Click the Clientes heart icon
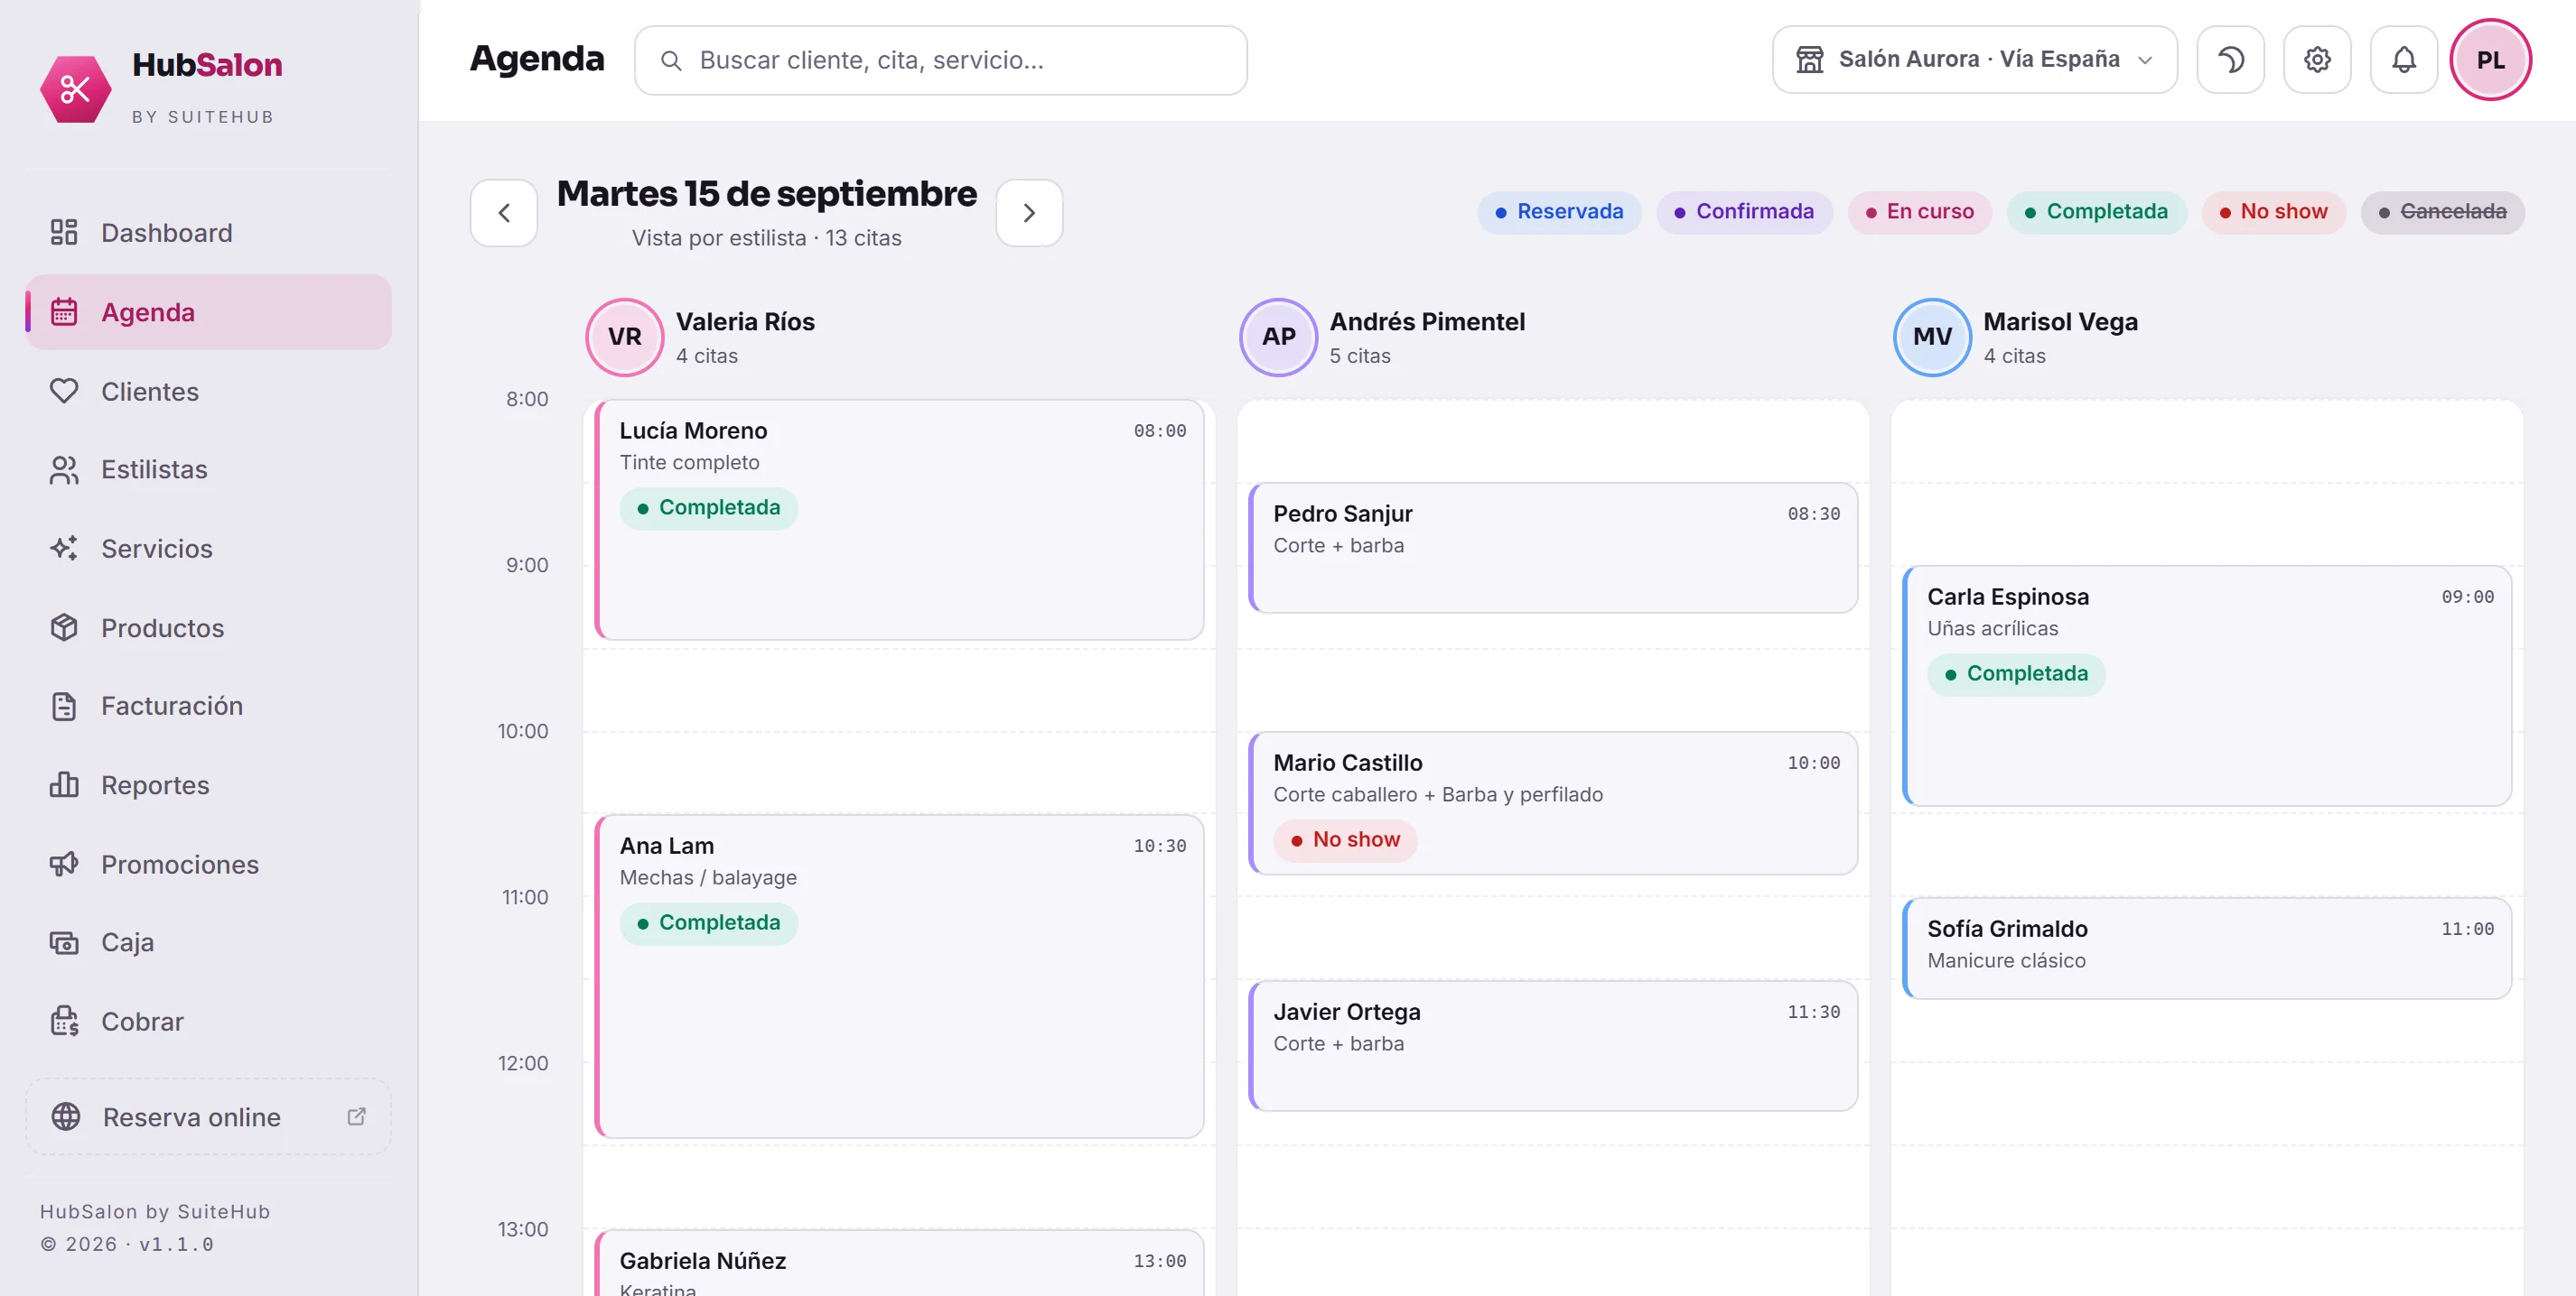Viewport: 2576px width, 1296px height. click(x=64, y=391)
